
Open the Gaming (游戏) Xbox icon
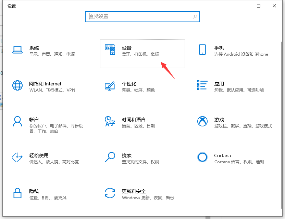click(202, 121)
